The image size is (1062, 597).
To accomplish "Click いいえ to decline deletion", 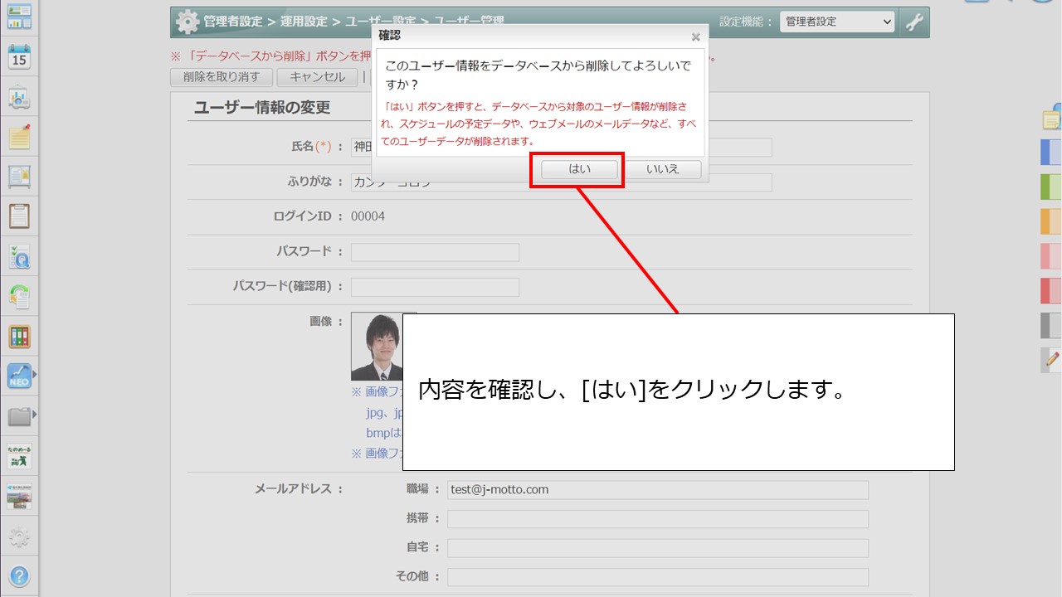I will (662, 169).
